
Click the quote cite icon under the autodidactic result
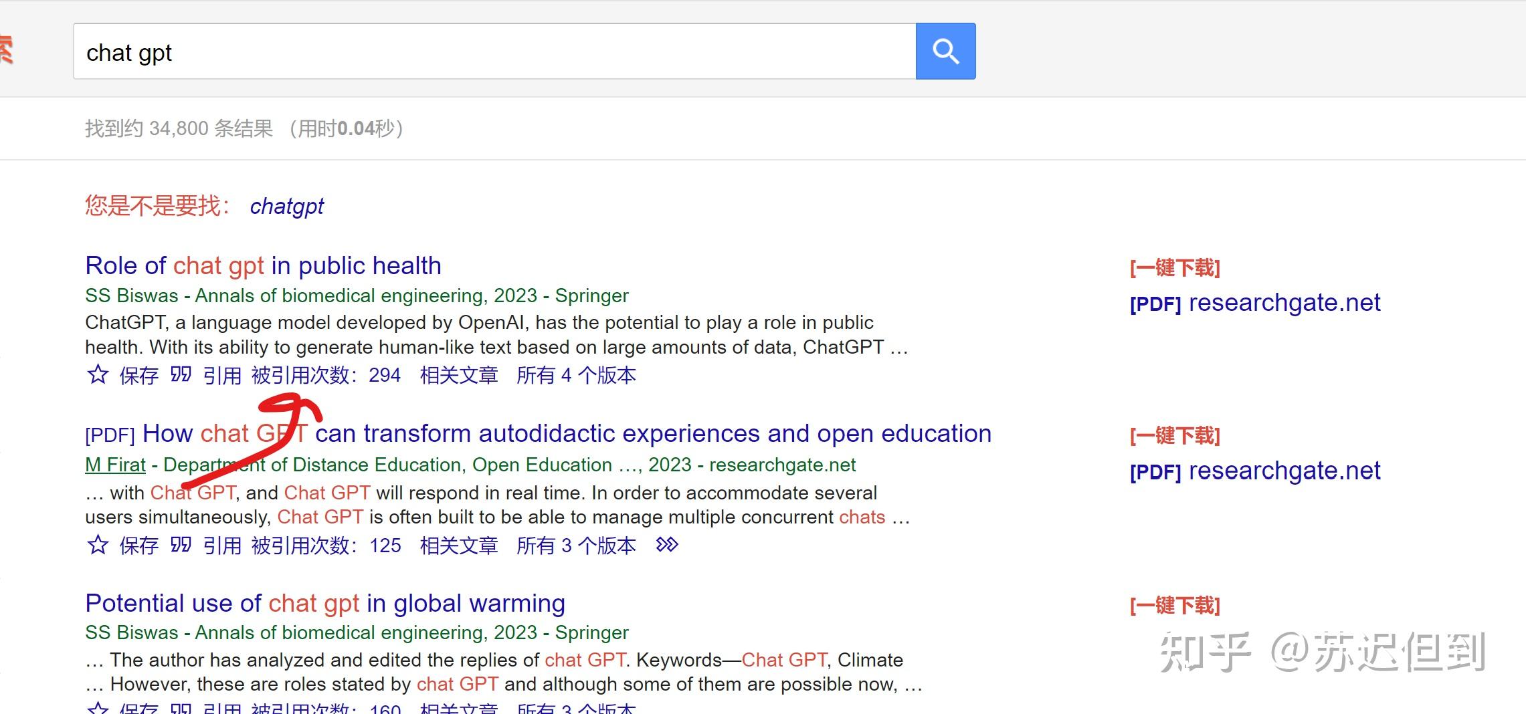pos(181,546)
